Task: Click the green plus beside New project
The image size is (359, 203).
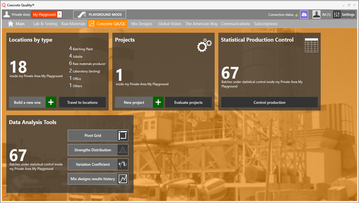Action: pyautogui.click(x=158, y=102)
